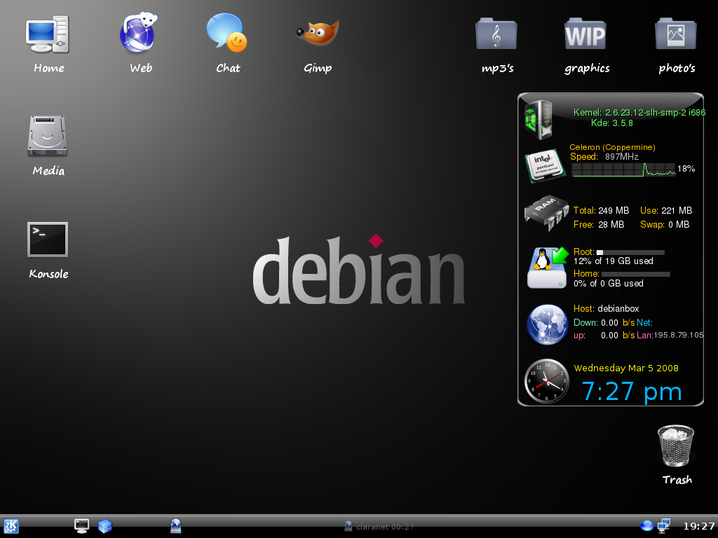Open the Media hard drive icon
The image size is (718, 538).
click(47, 136)
